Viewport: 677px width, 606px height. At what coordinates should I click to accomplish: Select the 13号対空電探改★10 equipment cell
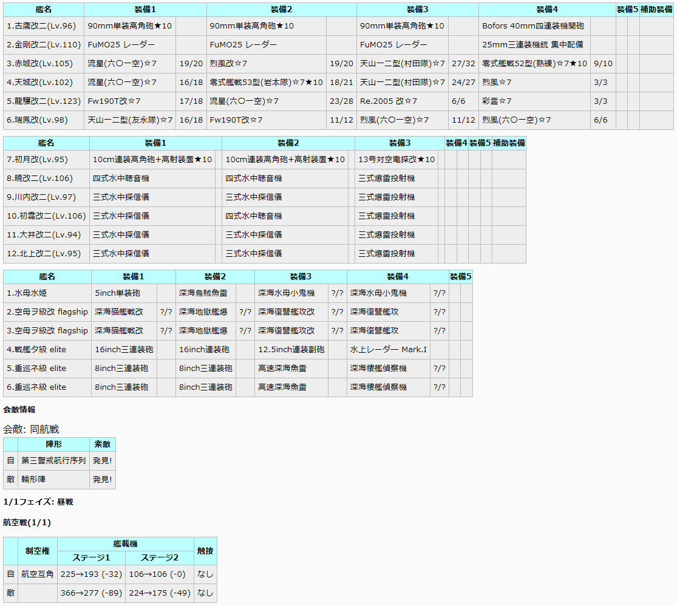pos(396,160)
